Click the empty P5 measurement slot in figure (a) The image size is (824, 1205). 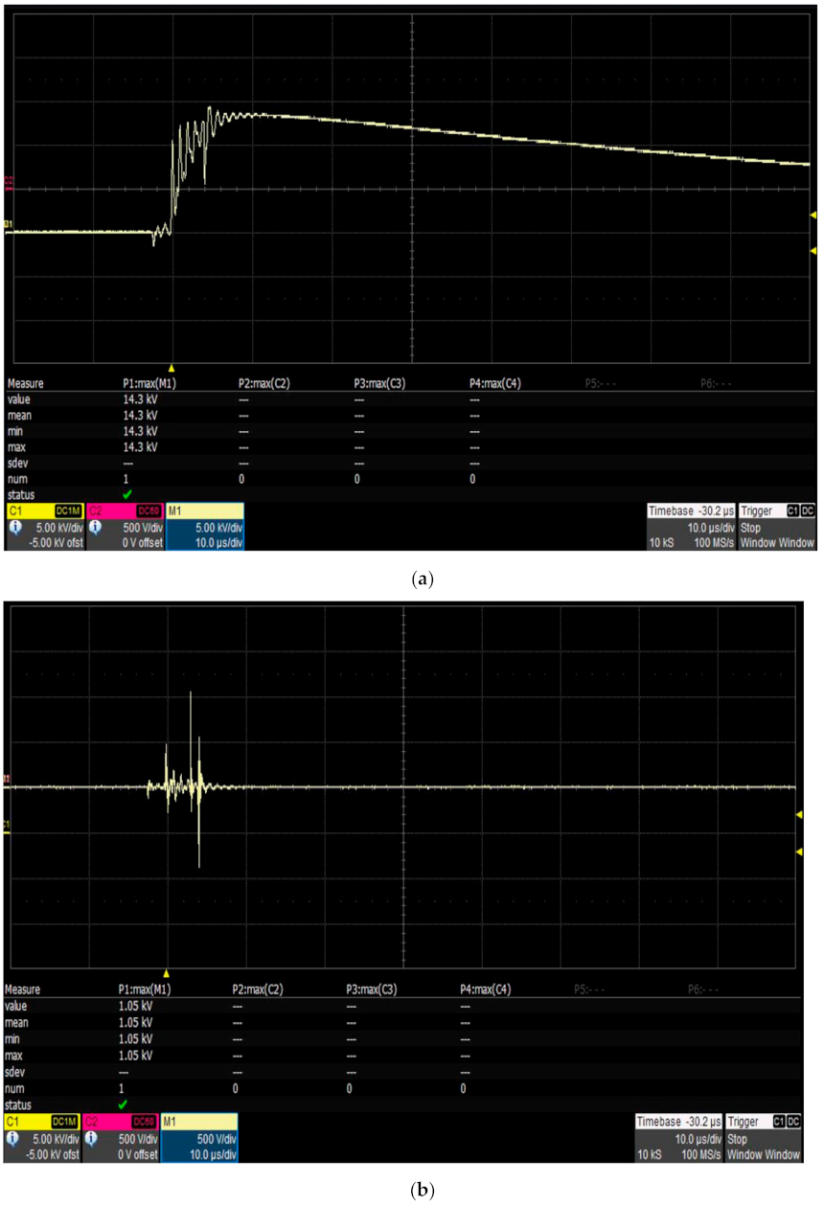603,383
